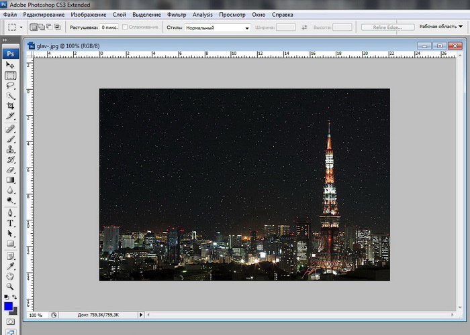470x335 pixels.
Task: Open the Фильтр menu
Action: pyautogui.click(x=177, y=14)
